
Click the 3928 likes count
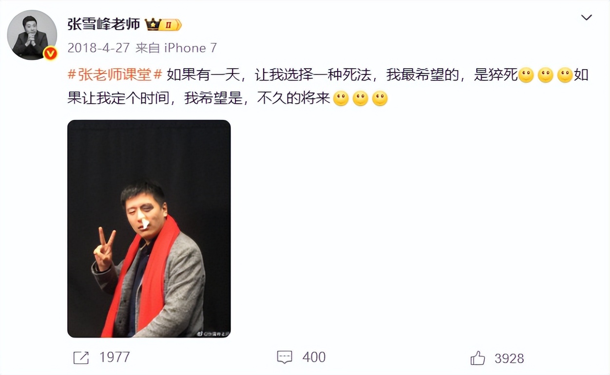(509, 358)
